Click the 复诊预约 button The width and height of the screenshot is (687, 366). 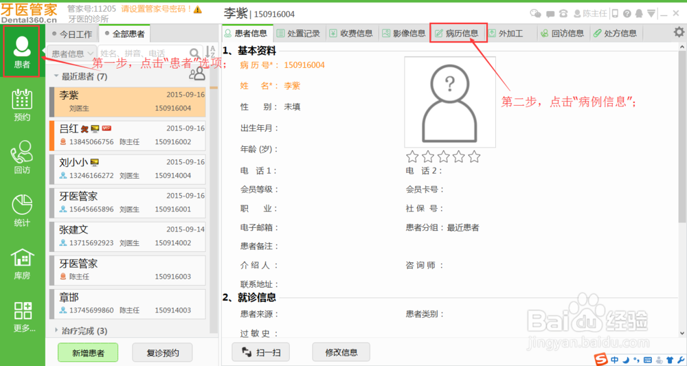pos(163,353)
